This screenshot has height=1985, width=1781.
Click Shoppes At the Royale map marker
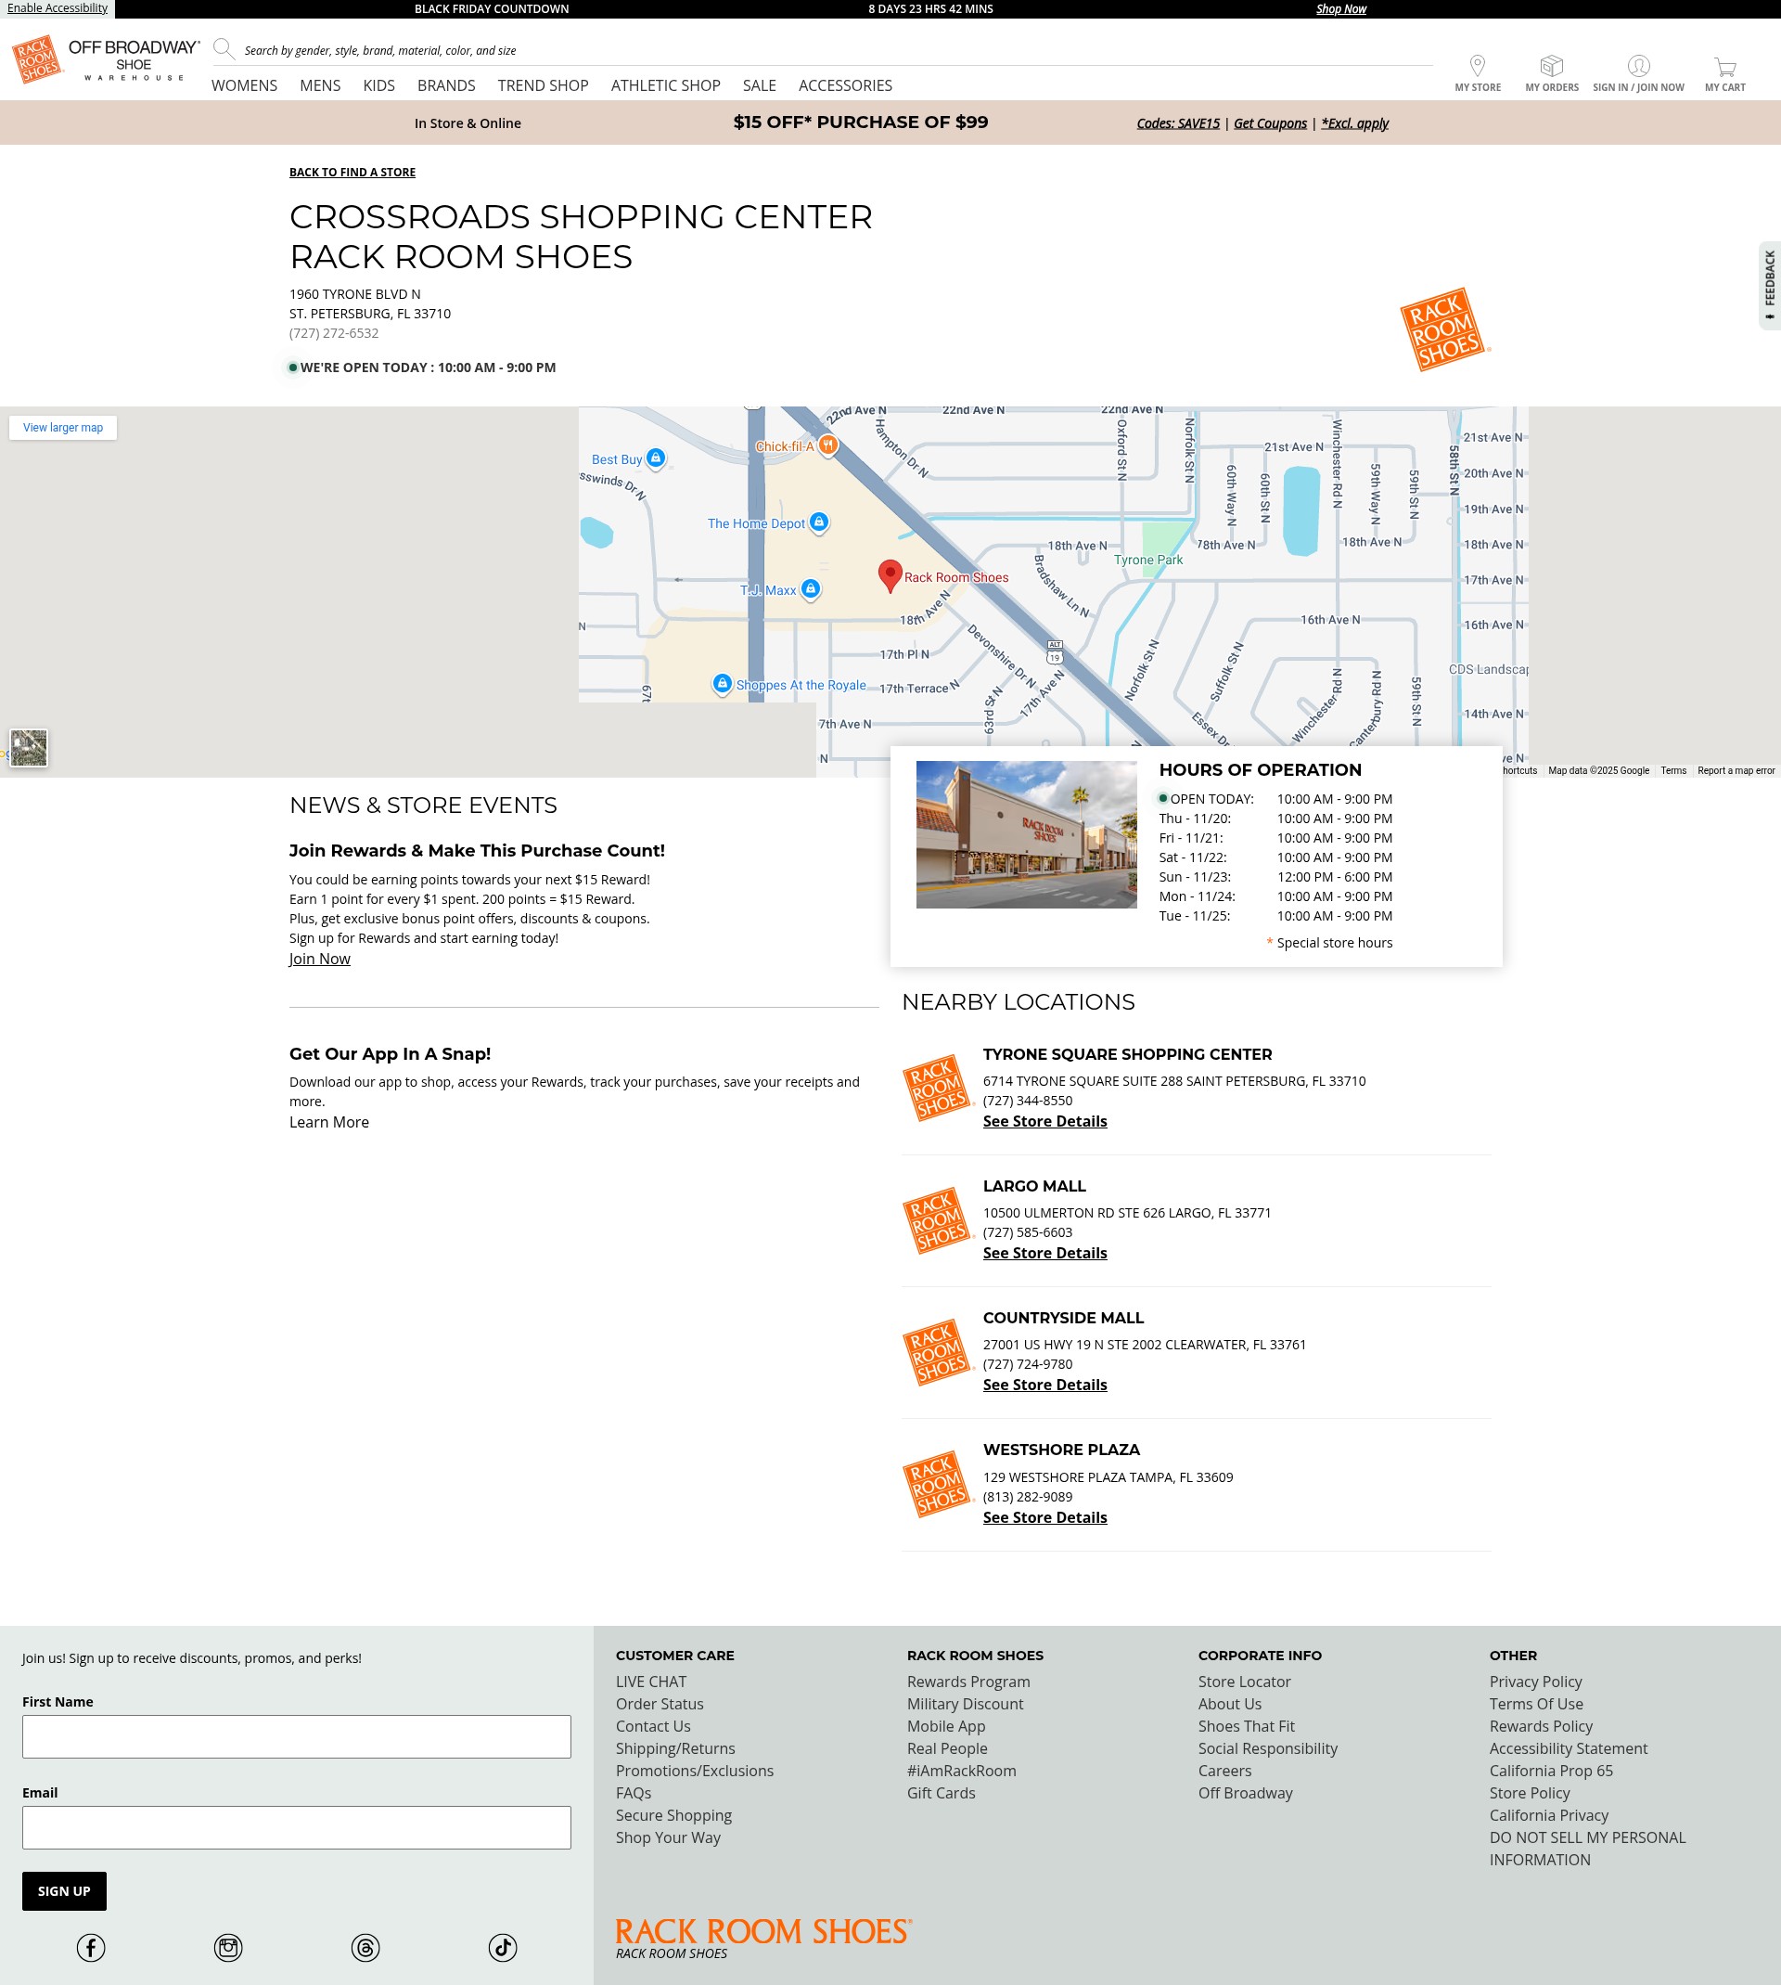coord(723,683)
